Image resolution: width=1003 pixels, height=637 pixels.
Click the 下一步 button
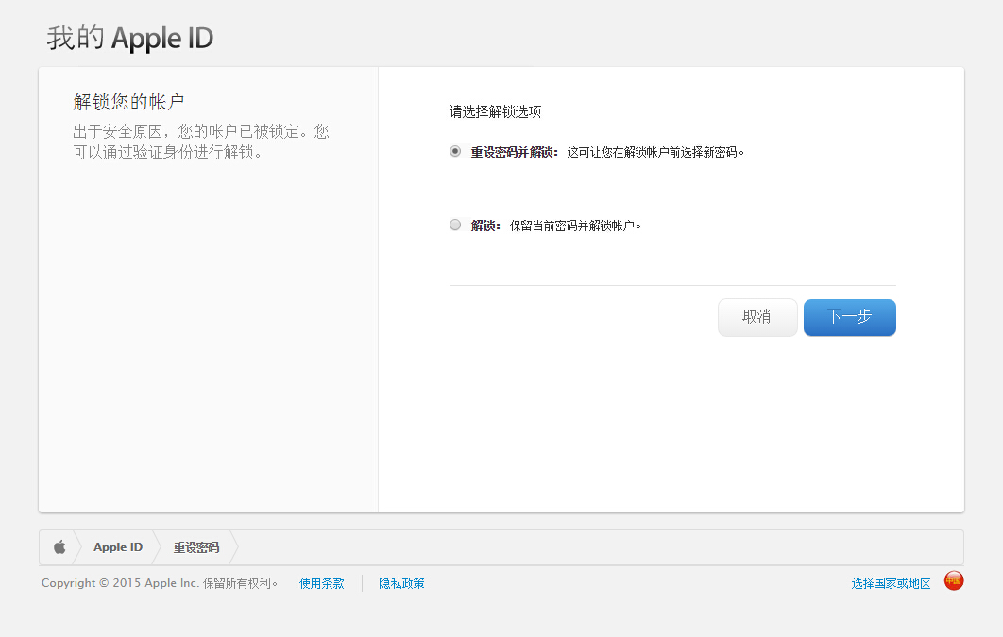point(849,317)
